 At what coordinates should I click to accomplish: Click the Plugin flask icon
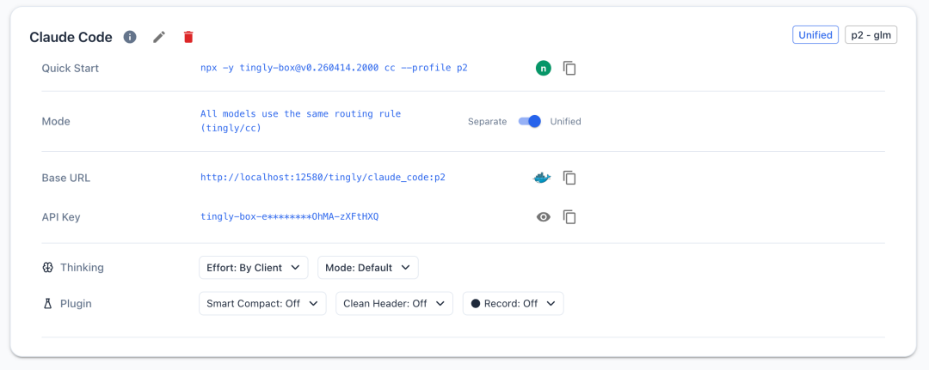pos(48,304)
